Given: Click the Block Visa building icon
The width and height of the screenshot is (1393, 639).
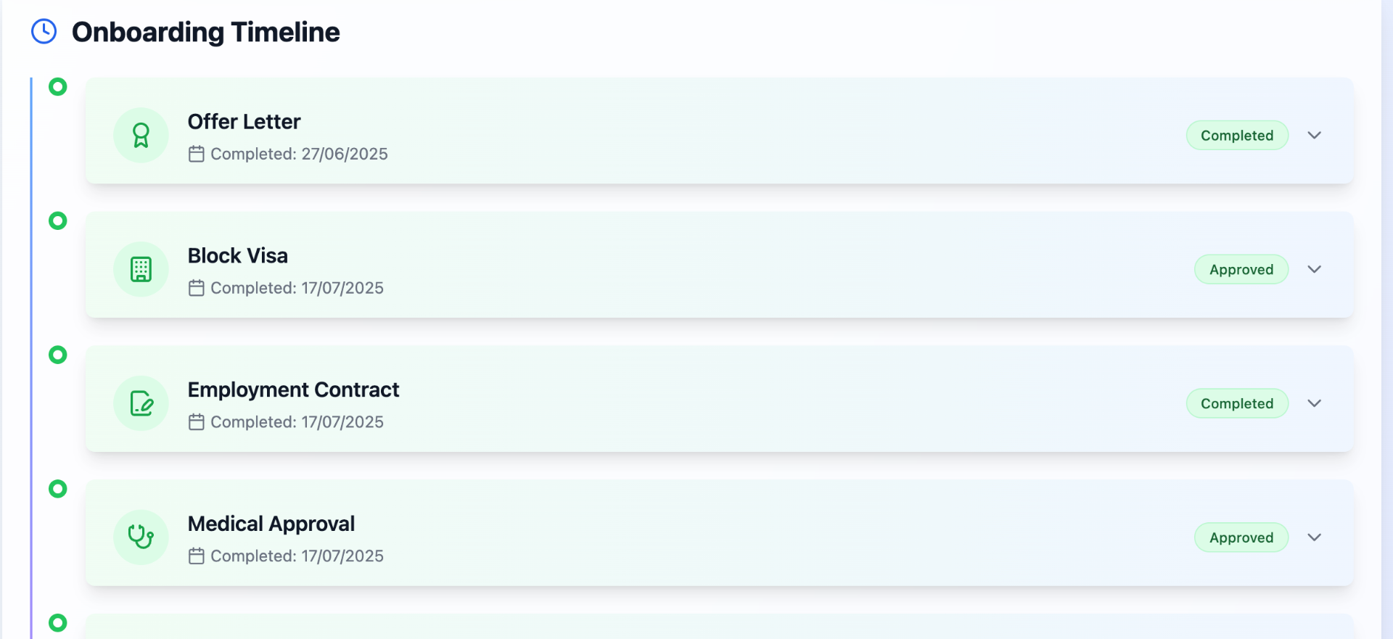Looking at the screenshot, I should click(x=141, y=269).
